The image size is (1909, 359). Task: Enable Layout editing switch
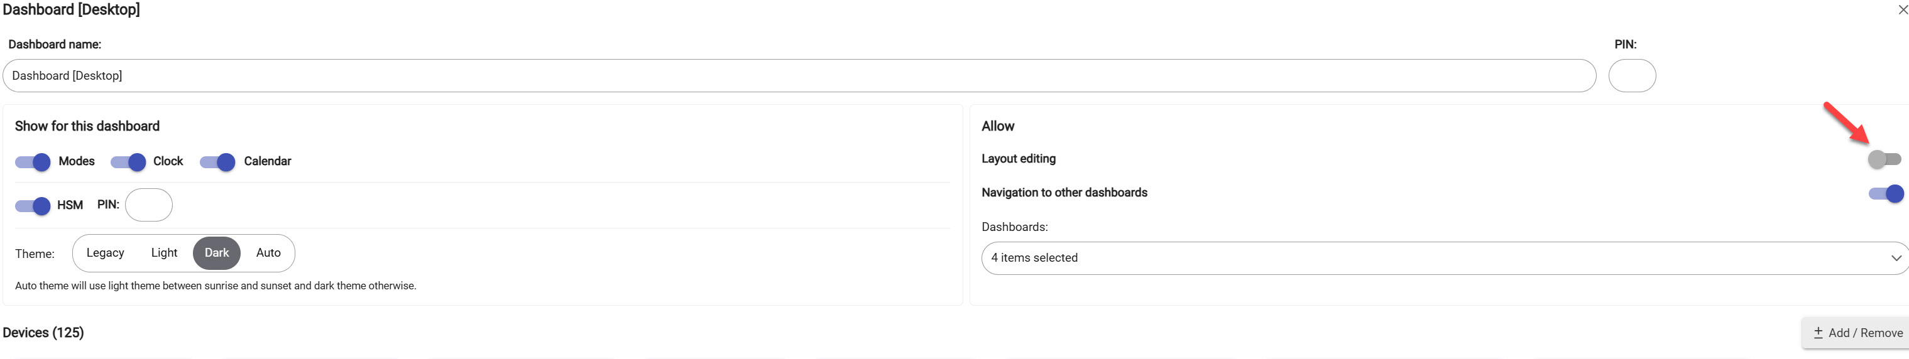(x=1884, y=158)
